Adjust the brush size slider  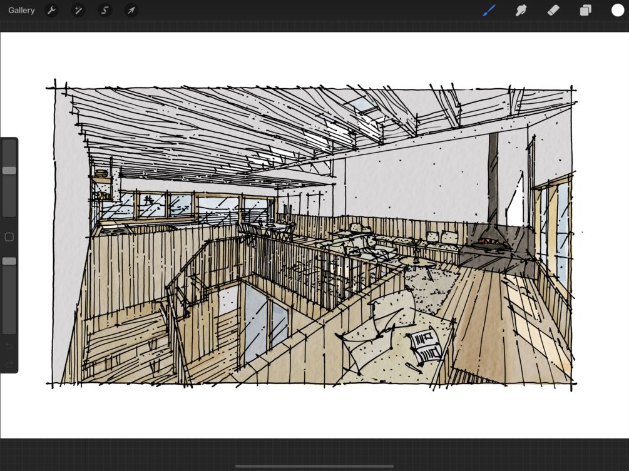tap(9, 178)
